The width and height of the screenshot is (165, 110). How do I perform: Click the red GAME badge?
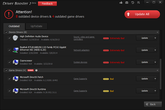[x=30, y=70]
